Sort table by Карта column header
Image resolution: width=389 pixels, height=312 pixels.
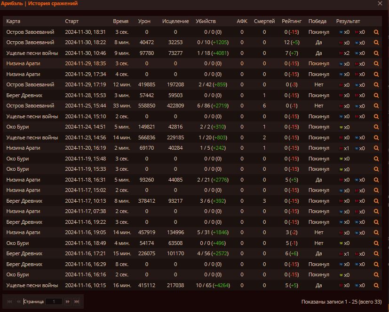pos(13,21)
